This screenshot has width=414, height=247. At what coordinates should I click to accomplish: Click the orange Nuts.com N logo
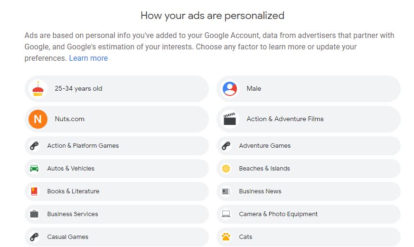[38, 119]
